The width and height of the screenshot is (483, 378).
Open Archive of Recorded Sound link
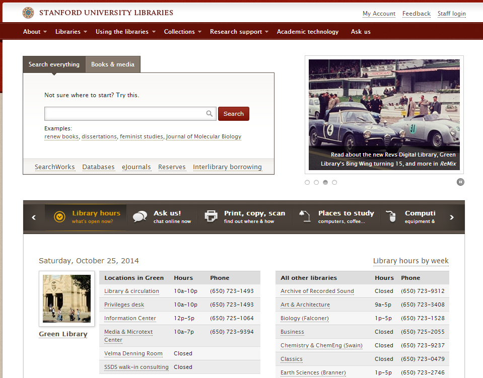point(317,291)
